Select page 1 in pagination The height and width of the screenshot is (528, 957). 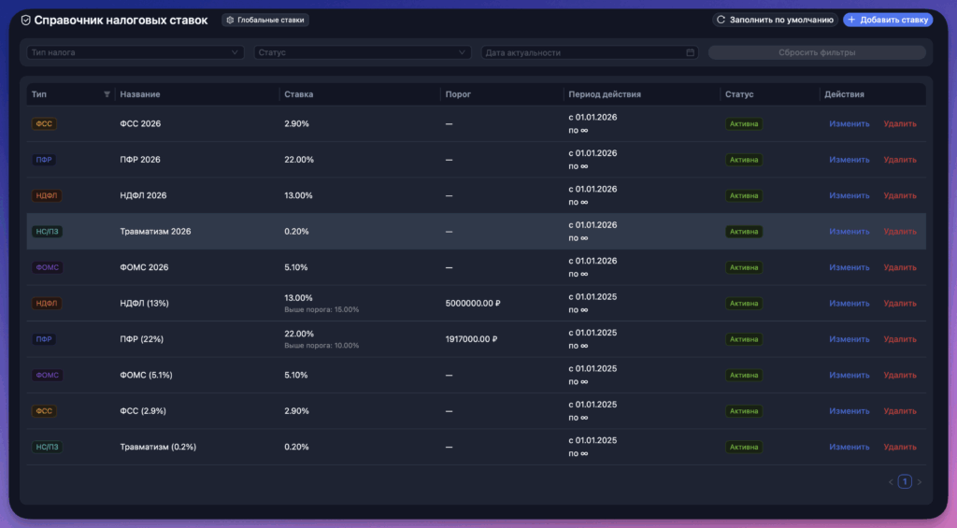click(x=905, y=481)
